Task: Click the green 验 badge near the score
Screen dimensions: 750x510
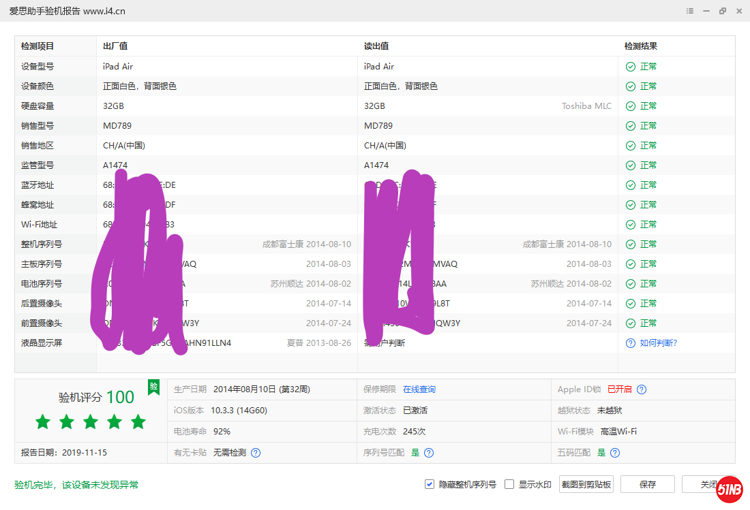Action: (153, 387)
